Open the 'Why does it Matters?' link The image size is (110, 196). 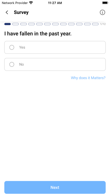click(x=88, y=78)
